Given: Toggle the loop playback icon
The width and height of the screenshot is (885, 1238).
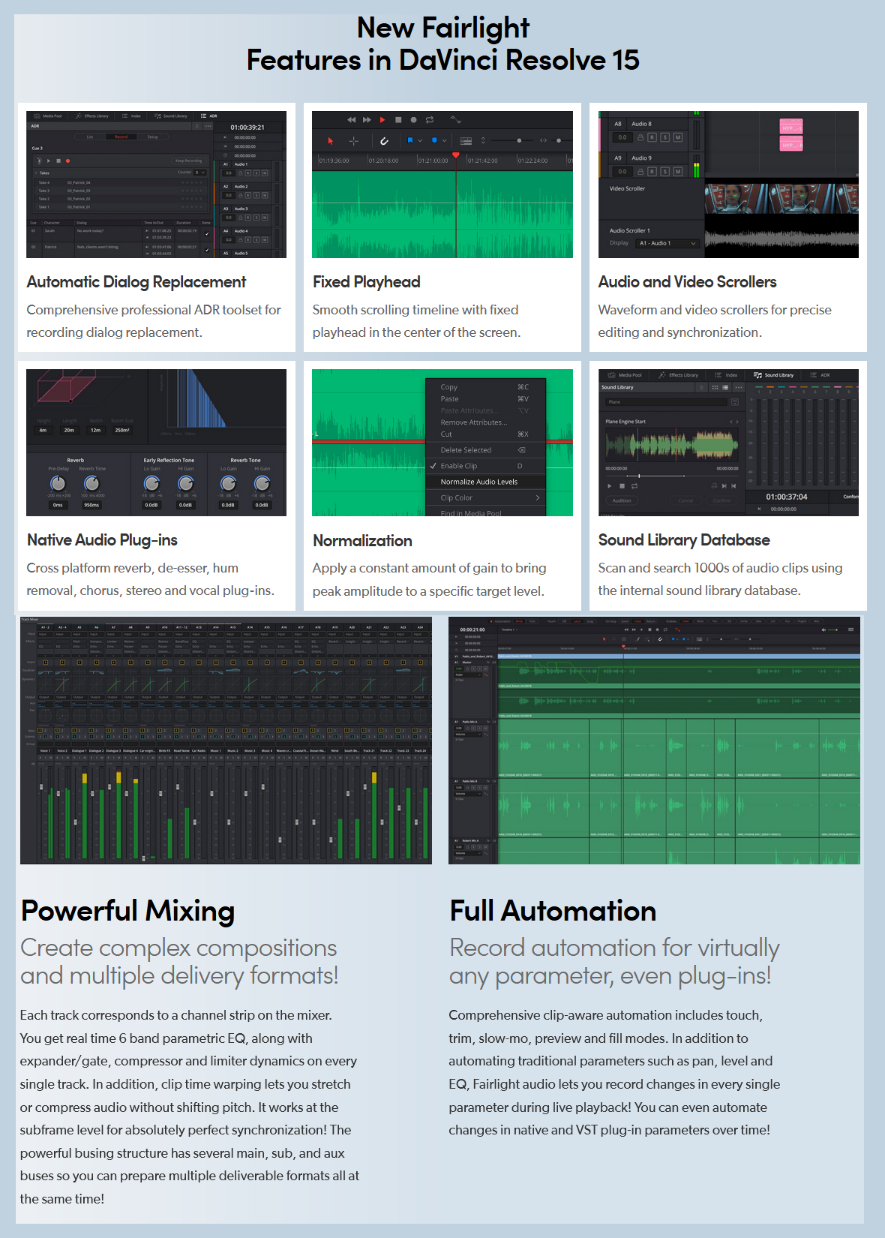Looking at the screenshot, I should click(x=430, y=120).
